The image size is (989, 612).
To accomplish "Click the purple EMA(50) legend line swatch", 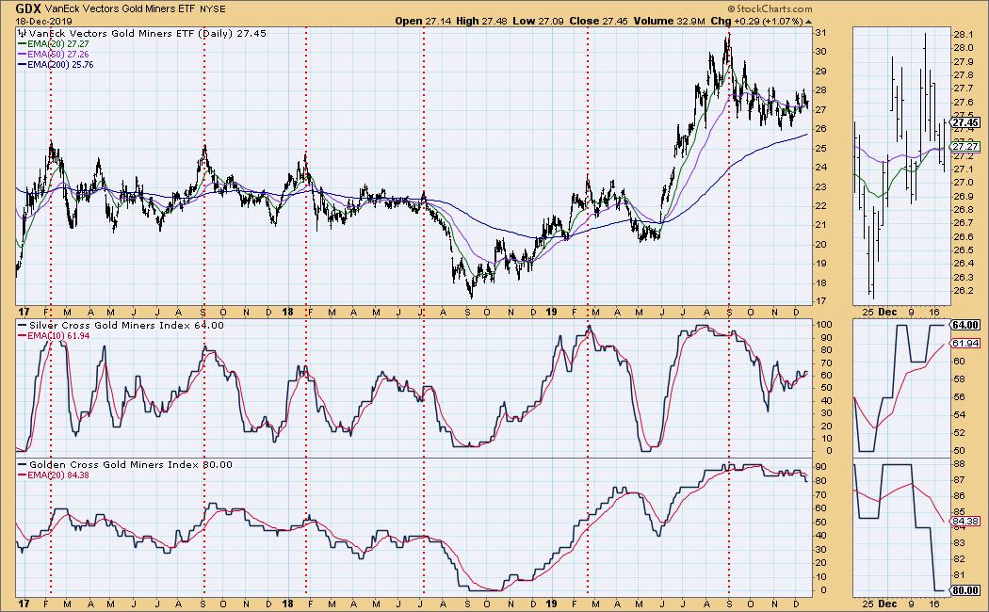I will click(22, 55).
